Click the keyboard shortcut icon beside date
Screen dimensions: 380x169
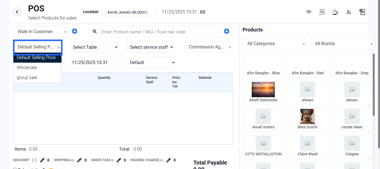(203, 12)
